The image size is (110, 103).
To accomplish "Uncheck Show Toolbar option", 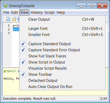I will 62,74.
